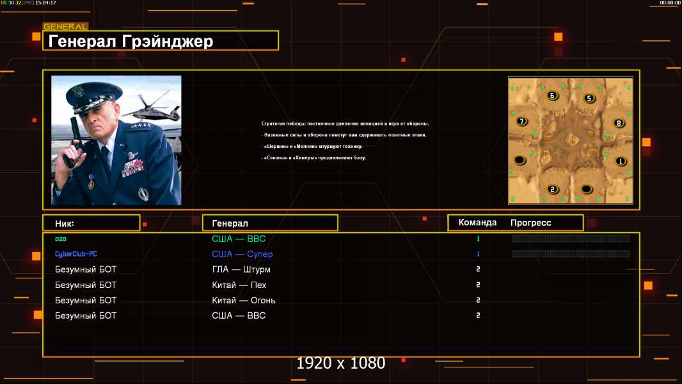Click the "Соколы" and "Химеры" hint line

(x=313, y=157)
